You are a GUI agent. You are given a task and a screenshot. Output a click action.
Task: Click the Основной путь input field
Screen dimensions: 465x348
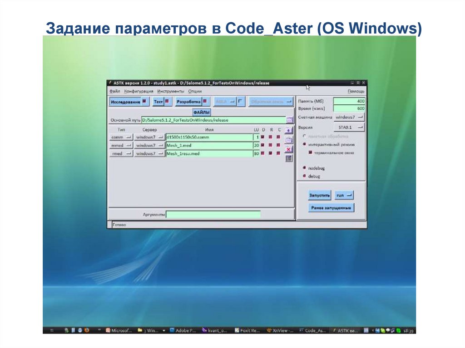[213, 120]
